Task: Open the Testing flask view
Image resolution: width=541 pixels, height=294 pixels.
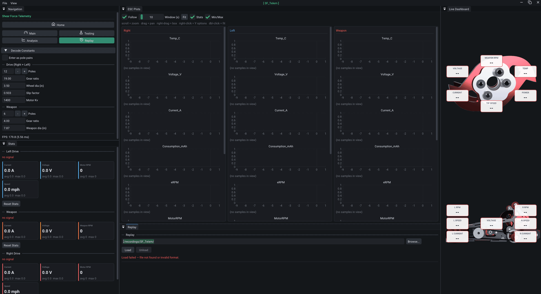Action: pos(87,33)
